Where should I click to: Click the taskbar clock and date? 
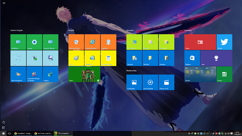237,133
